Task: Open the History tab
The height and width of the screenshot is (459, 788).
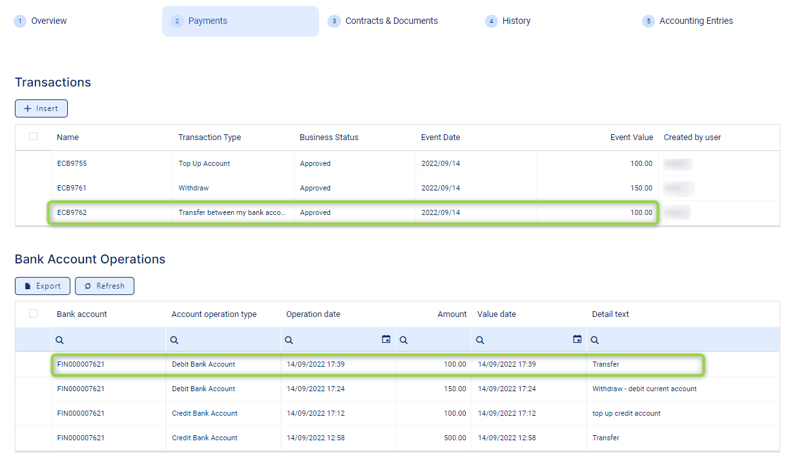Action: click(x=516, y=21)
